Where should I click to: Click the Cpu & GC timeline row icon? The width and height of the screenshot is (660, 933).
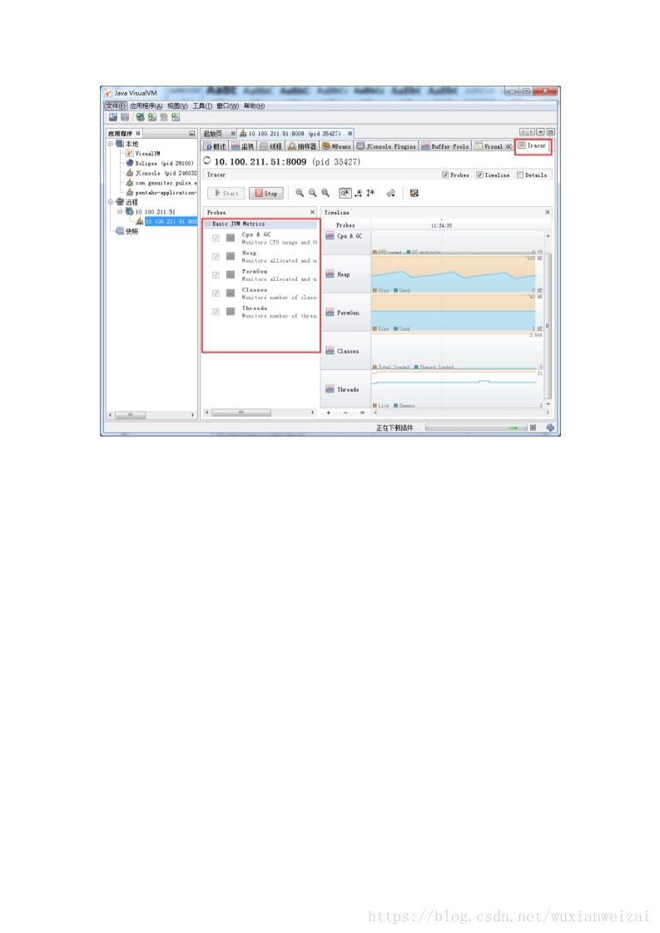point(330,235)
